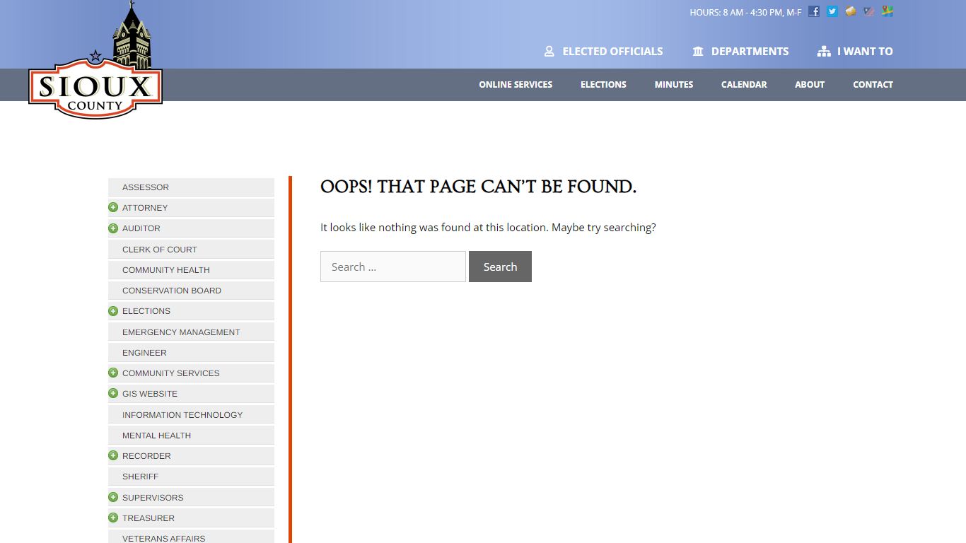Open the Facebook icon link
Image resolution: width=966 pixels, height=543 pixels.
click(814, 11)
